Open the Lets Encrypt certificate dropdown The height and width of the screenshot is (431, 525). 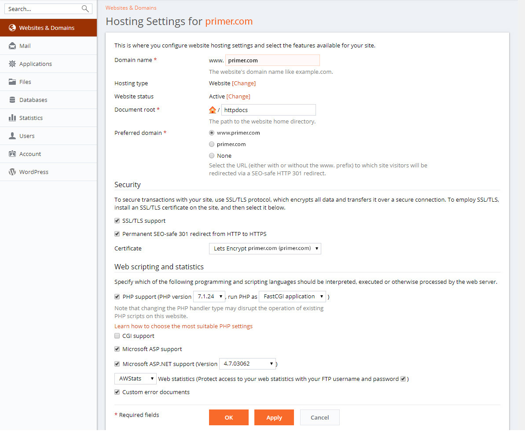click(x=265, y=248)
